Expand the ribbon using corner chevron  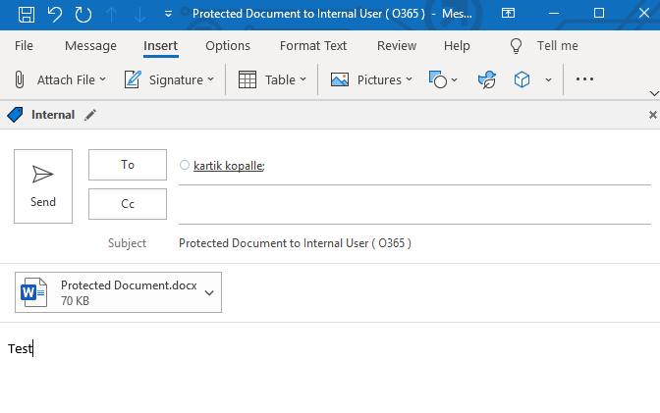(654, 93)
